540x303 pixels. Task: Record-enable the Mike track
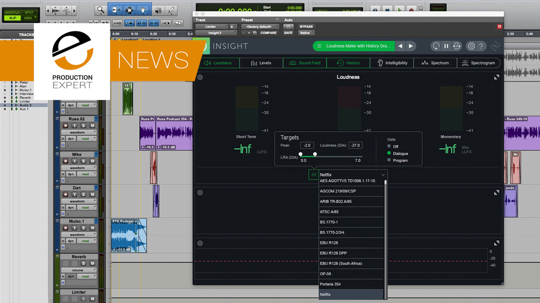[x=65, y=161]
